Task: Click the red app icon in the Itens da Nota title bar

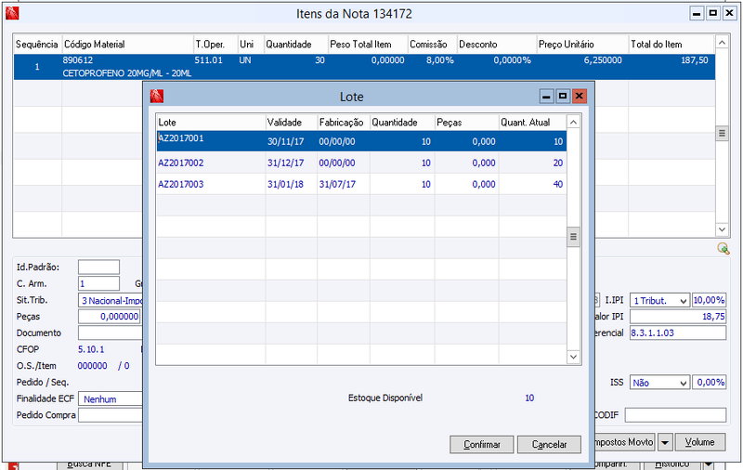Action: (x=12, y=13)
